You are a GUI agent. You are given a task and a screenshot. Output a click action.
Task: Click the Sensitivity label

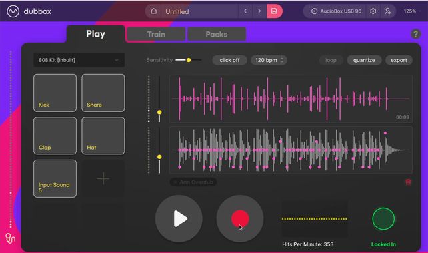click(x=159, y=60)
